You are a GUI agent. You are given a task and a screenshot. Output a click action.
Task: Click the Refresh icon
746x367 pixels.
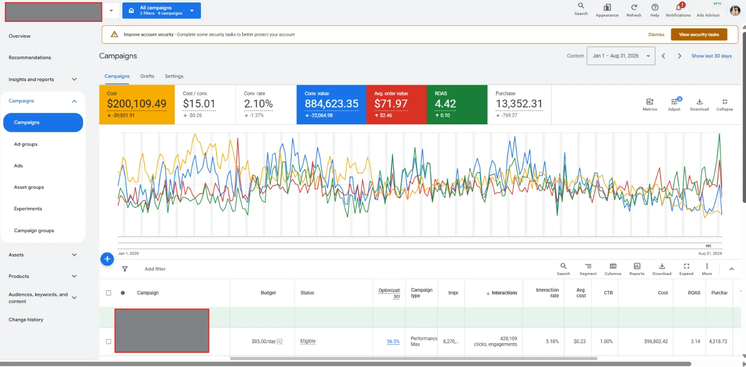[x=634, y=10]
